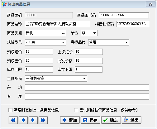157x129 pixels.
Task: Click the 增加 add button
Action: pyautogui.click(x=70, y=120)
